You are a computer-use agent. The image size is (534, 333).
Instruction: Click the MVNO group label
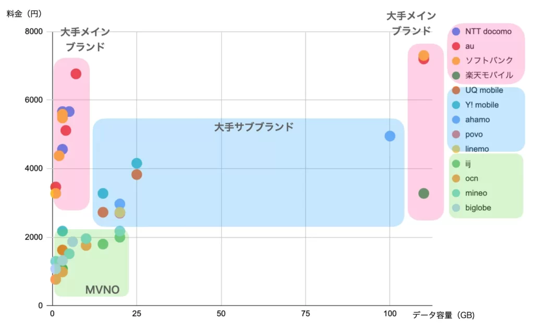(103, 290)
